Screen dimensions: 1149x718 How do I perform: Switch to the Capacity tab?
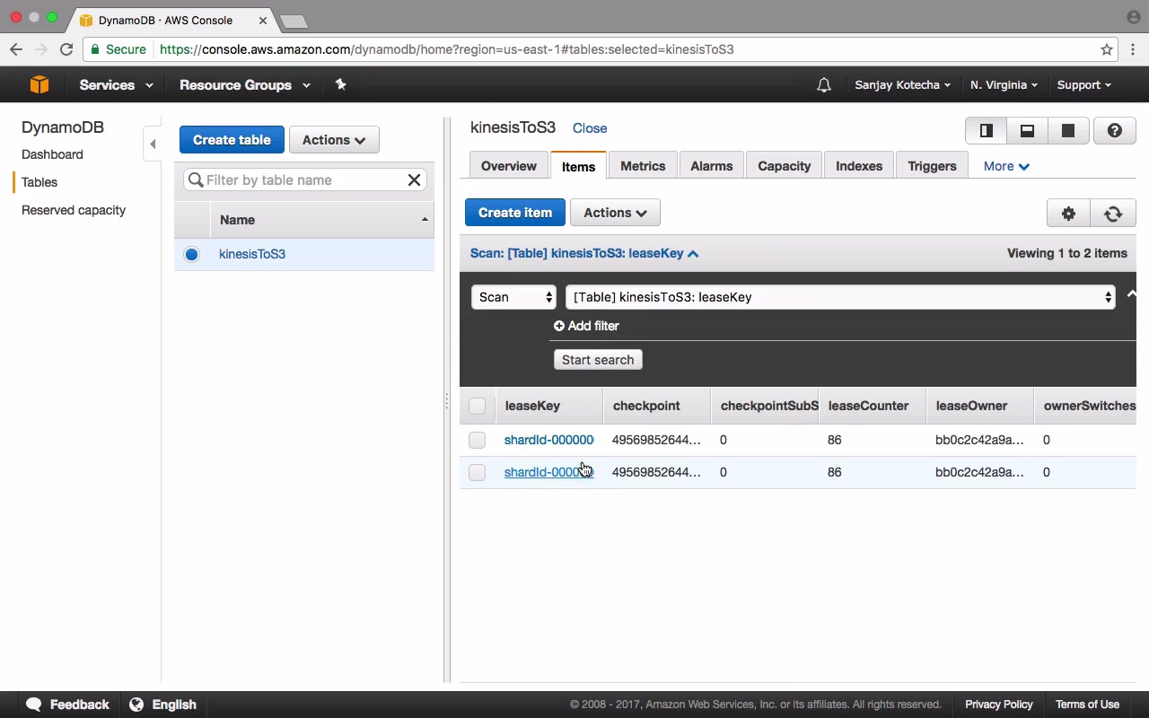(785, 166)
